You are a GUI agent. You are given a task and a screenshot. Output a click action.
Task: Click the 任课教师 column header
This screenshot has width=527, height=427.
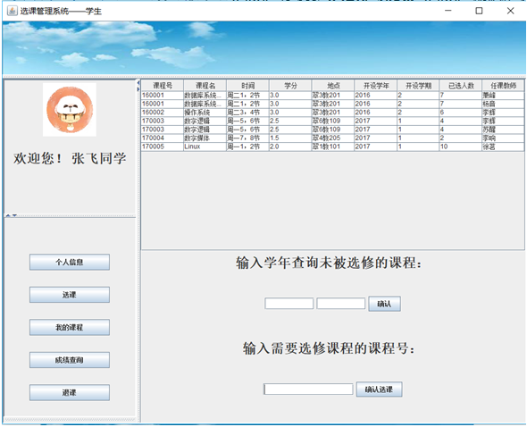click(503, 86)
